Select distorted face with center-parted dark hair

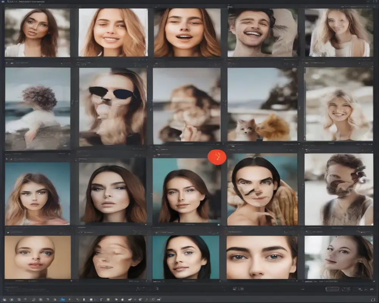tap(262, 189)
